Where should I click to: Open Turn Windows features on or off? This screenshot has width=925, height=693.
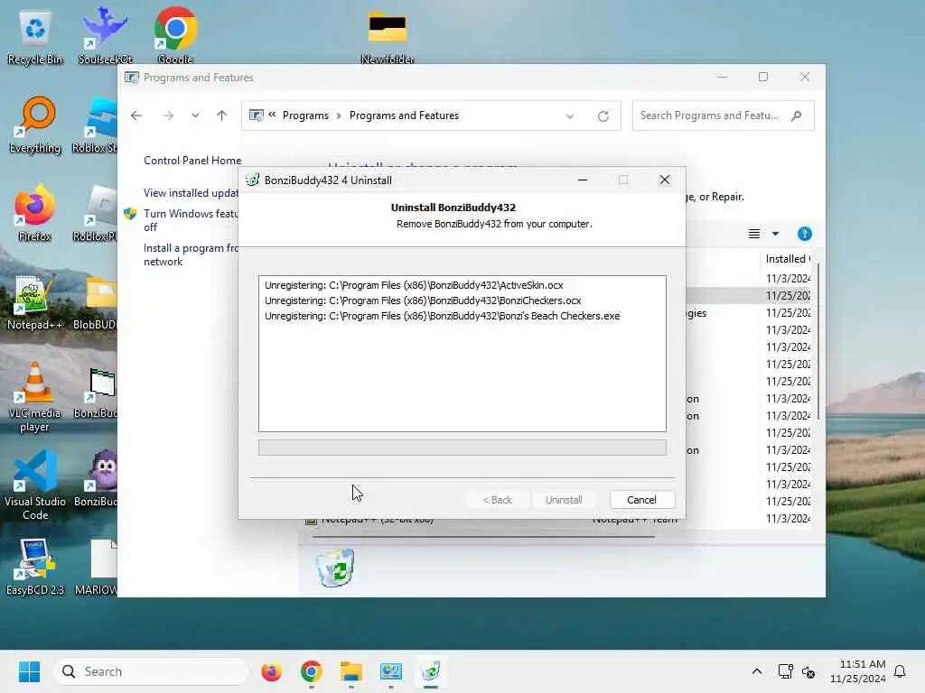coord(191,220)
